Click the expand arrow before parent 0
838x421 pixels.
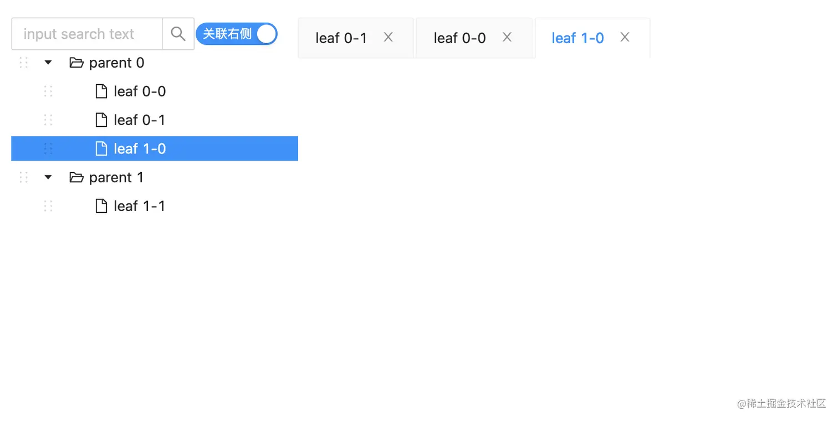coord(48,63)
